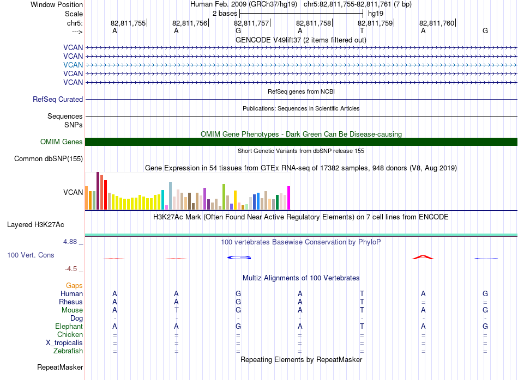Click the GENCODE V49lift37 track title
This screenshot has height=380, width=518.
[x=301, y=40]
